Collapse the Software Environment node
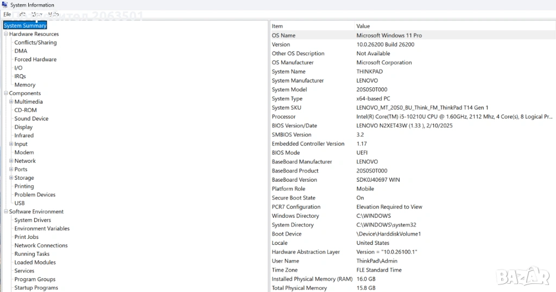The width and height of the screenshot is (556, 292). pyautogui.click(x=5, y=212)
